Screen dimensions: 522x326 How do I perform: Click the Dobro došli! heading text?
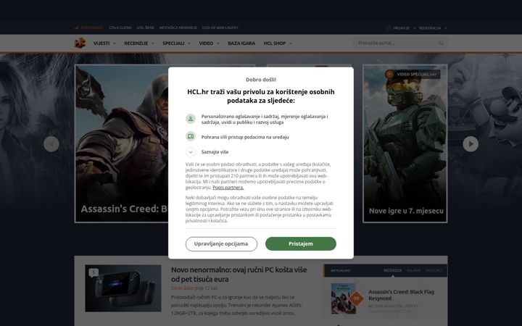click(x=261, y=80)
